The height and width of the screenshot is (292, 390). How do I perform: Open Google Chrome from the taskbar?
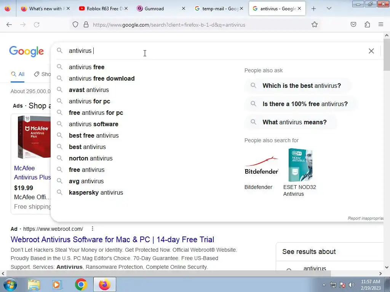pyautogui.click(x=81, y=284)
